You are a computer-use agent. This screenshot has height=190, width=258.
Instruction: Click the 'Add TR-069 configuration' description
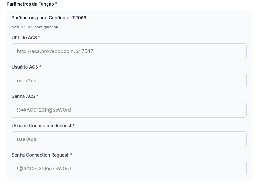click(x=35, y=27)
